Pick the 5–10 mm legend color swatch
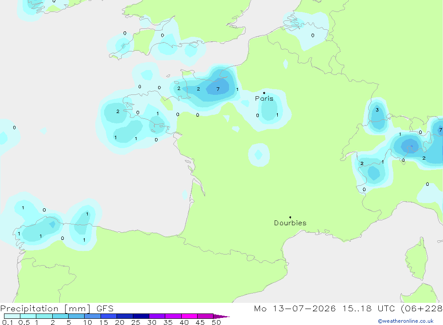The width and height of the screenshot is (443, 325). (x=77, y=316)
